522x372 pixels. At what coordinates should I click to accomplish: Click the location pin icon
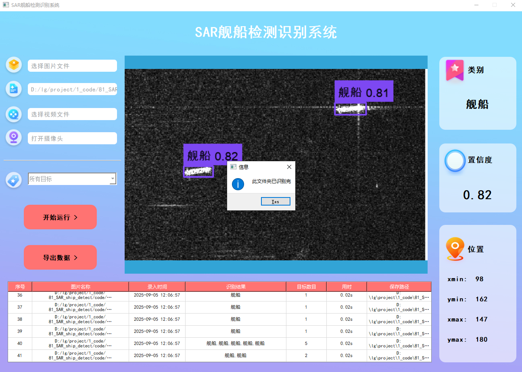(455, 249)
